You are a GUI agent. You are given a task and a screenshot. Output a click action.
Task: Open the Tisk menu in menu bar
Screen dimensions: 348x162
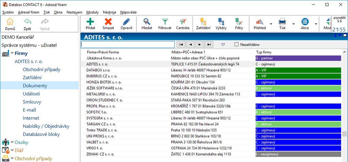[x=47, y=13]
